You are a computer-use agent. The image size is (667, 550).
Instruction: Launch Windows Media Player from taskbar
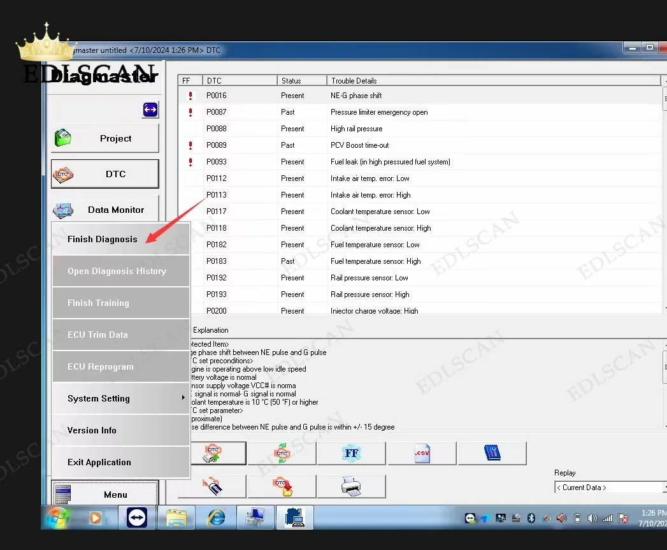[95, 517]
